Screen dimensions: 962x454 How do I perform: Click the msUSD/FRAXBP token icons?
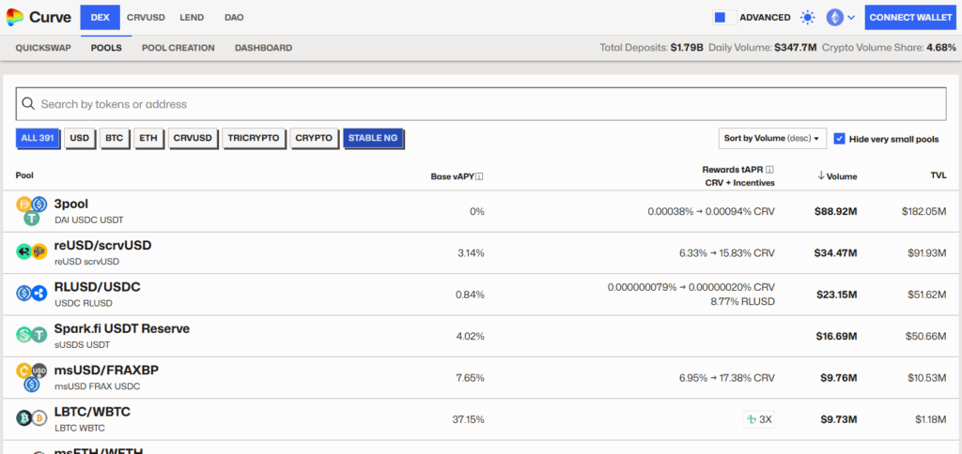click(x=31, y=377)
